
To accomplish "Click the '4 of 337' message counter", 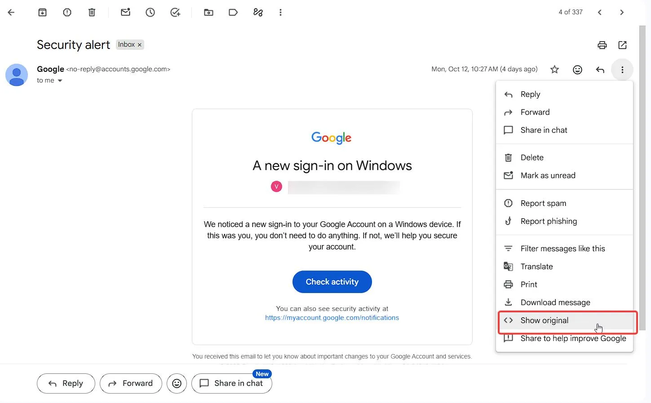I will (x=571, y=12).
